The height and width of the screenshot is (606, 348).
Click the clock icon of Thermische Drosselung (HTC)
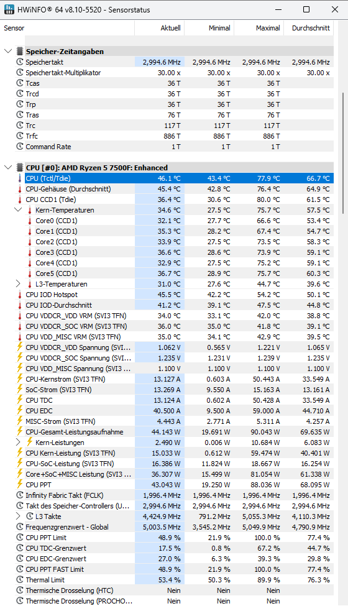pyautogui.click(x=20, y=590)
